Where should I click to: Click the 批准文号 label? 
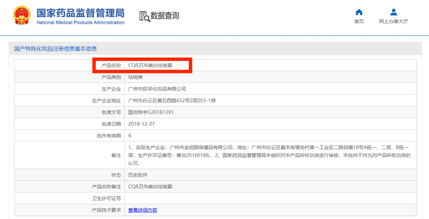[111, 112]
